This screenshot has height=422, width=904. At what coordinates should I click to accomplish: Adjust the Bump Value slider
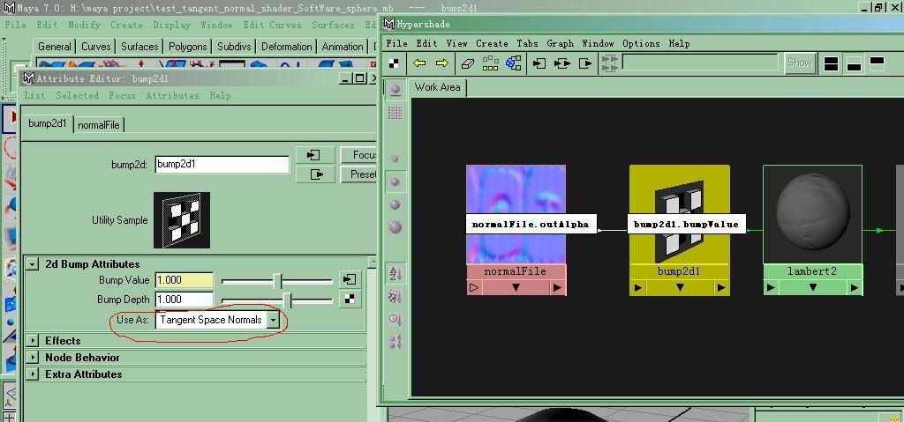tap(277, 281)
